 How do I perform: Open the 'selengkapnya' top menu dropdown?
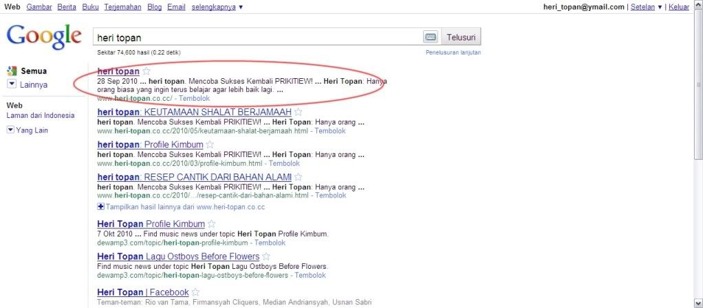point(217,7)
